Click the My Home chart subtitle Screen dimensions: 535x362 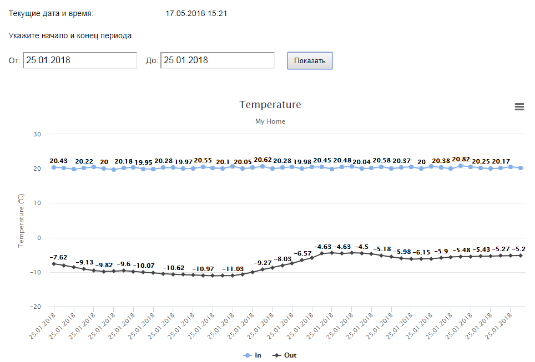270,121
